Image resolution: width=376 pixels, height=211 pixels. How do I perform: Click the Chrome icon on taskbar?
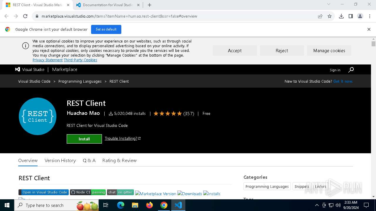click(x=164, y=205)
